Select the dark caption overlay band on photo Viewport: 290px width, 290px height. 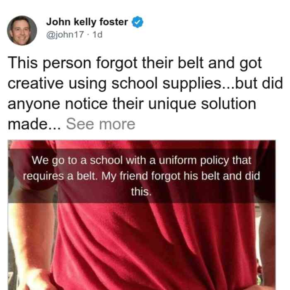click(x=142, y=176)
